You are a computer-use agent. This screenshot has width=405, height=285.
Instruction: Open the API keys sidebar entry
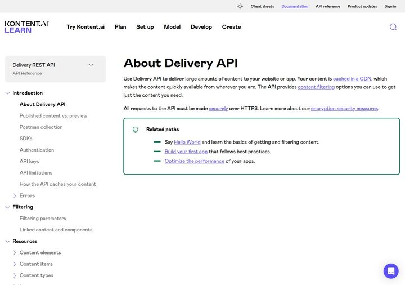click(x=29, y=162)
